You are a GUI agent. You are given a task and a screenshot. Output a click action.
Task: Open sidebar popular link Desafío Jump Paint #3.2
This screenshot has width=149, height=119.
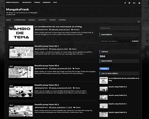click(118, 95)
